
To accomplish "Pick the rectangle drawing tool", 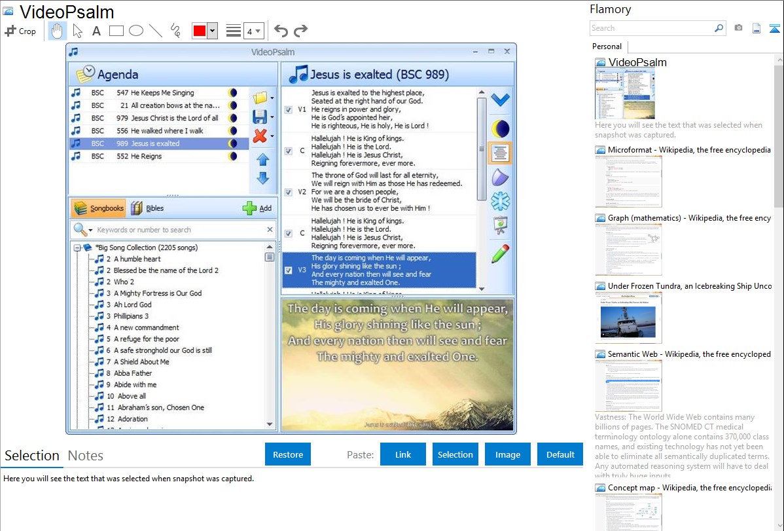I will (116, 31).
